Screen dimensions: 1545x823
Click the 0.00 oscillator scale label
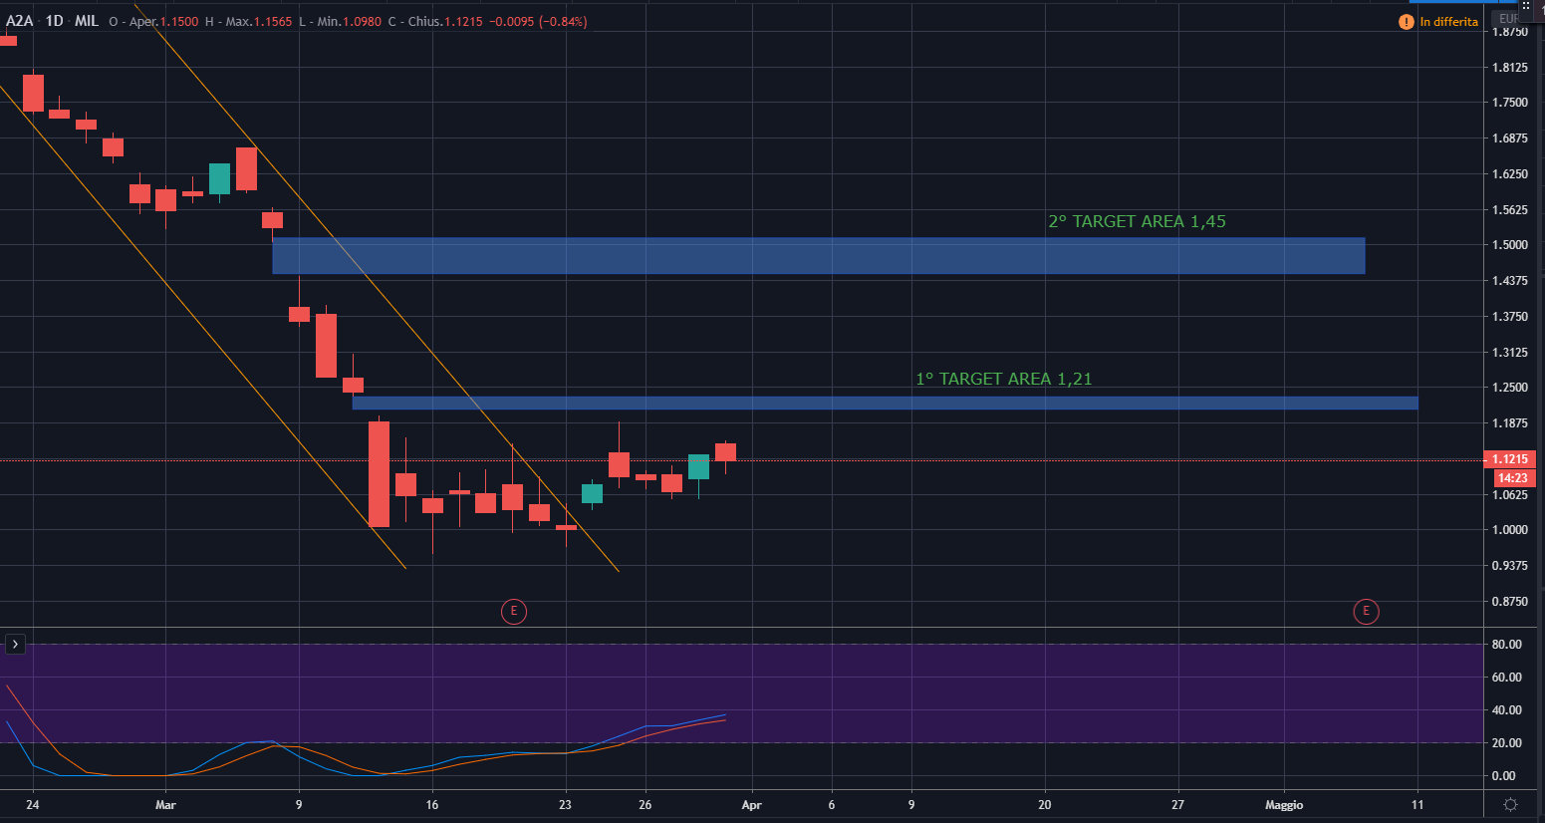point(1506,775)
